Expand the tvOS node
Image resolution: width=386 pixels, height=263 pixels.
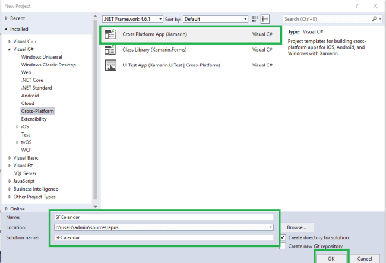pyautogui.click(x=17, y=142)
